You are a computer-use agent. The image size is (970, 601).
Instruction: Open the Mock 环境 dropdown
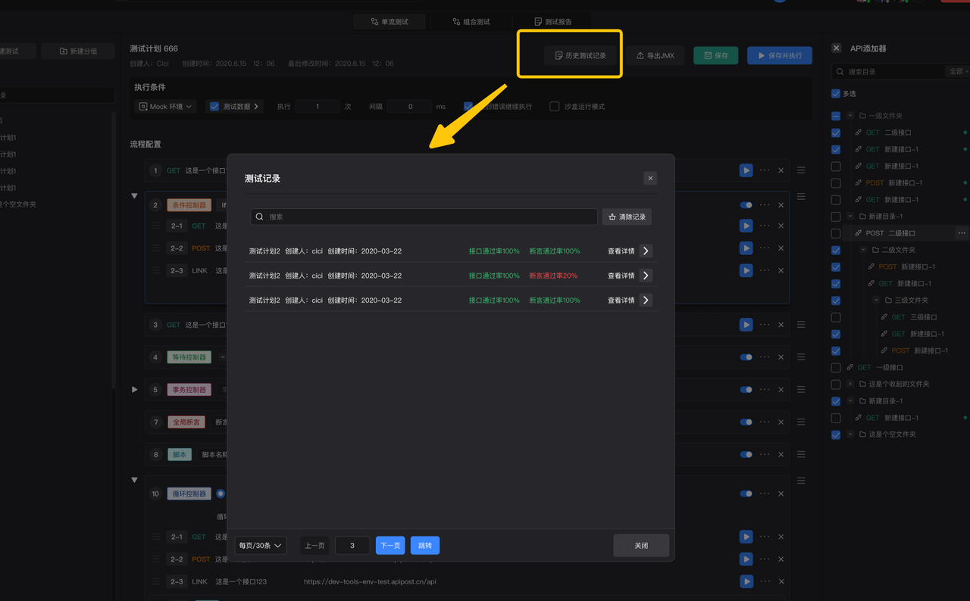click(x=165, y=107)
